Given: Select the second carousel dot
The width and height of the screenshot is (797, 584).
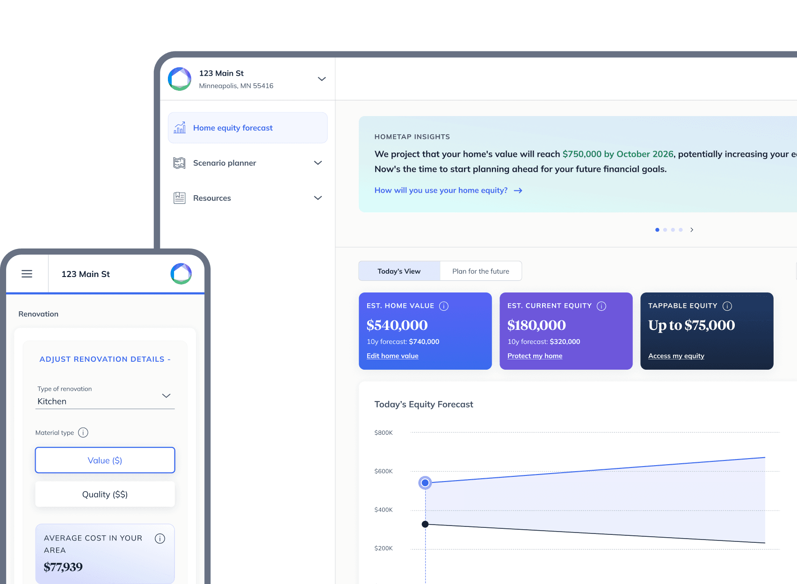Looking at the screenshot, I should [665, 230].
